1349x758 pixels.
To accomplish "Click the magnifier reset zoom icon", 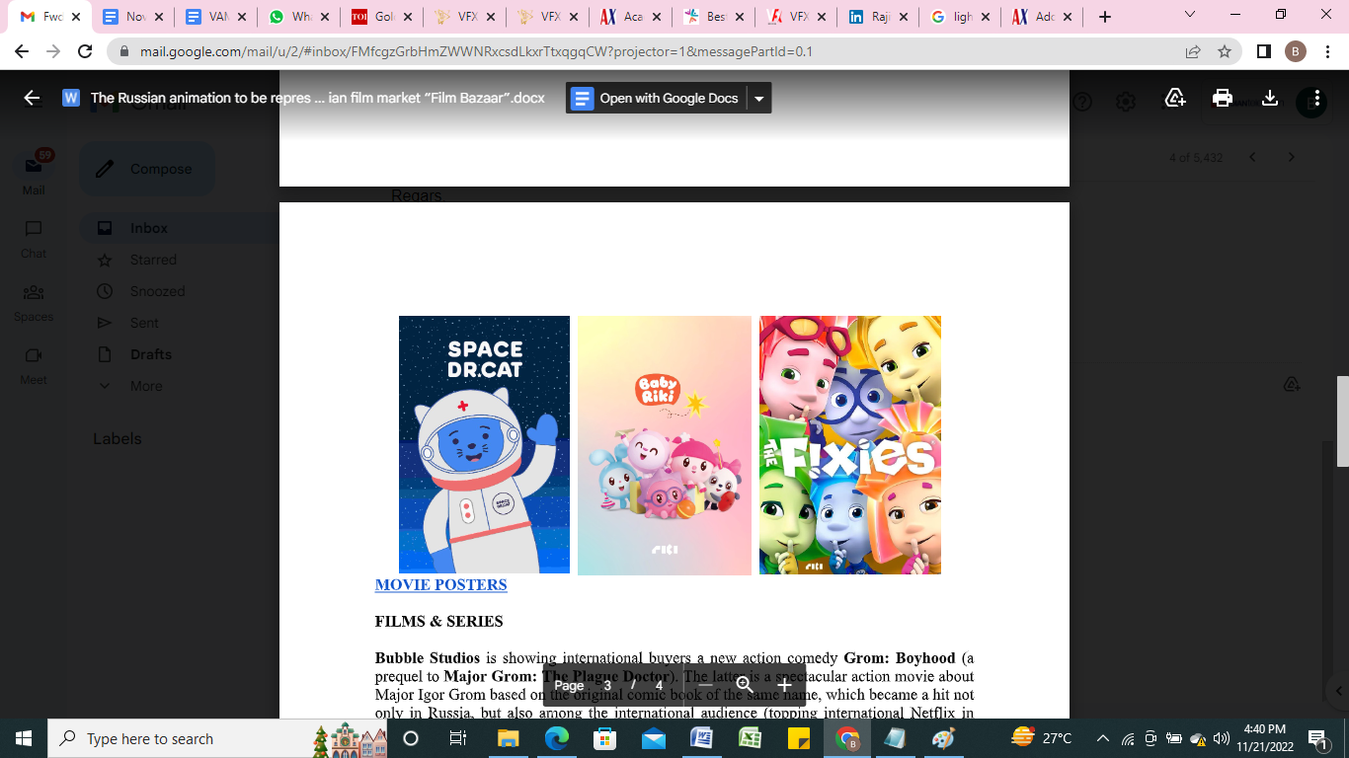I will point(745,685).
